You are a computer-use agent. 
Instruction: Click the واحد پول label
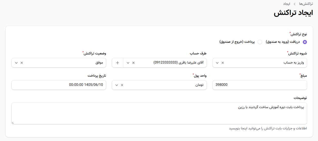200,76
